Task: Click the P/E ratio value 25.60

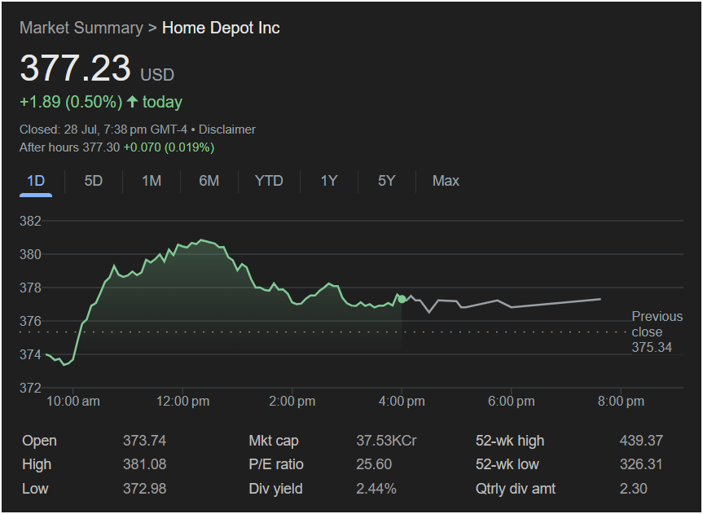Action: point(374,464)
